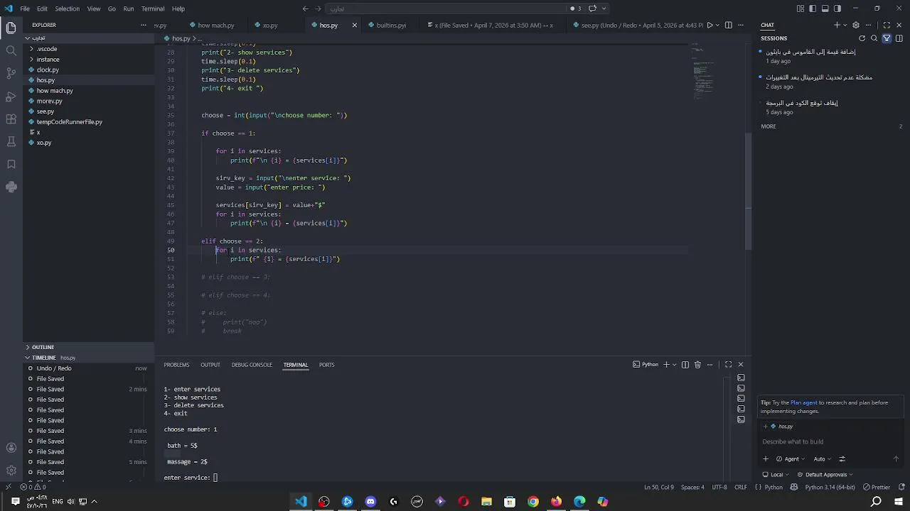Open the notifications bell in status bar
This screenshot has height=511, width=910.
pos(901,488)
